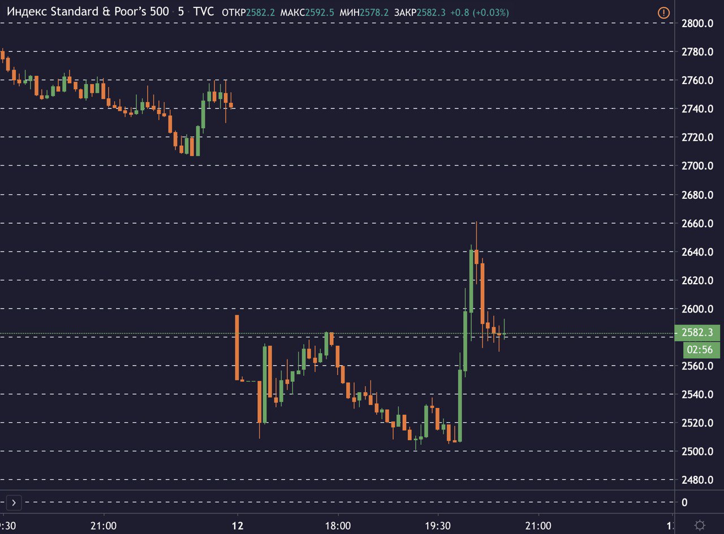The image size is (724, 534).
Task: Click the 5 minute interval label
Action: coord(180,12)
